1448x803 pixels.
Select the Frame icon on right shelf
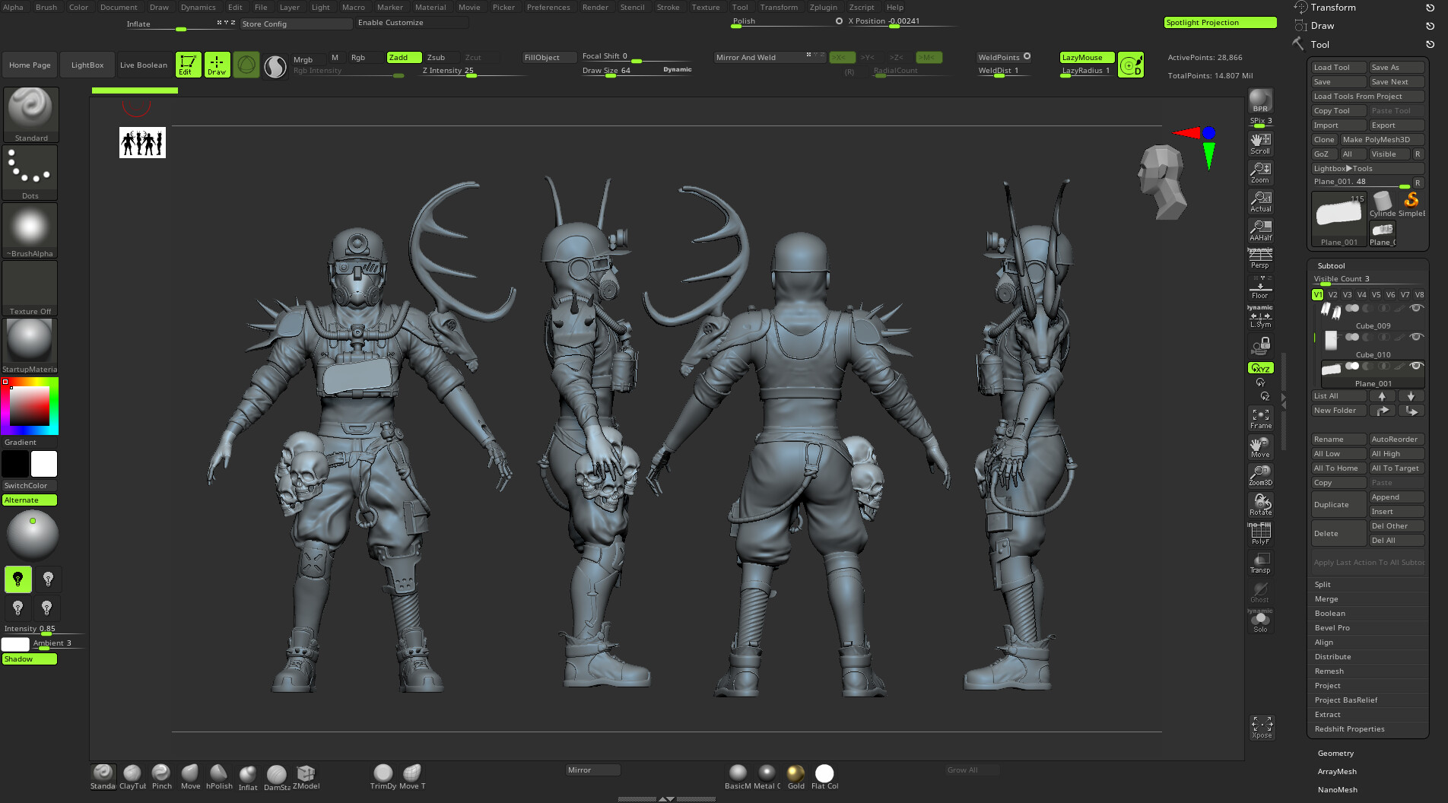pyautogui.click(x=1261, y=417)
